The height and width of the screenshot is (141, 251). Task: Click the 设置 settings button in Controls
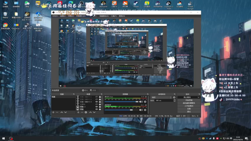pos(189,109)
